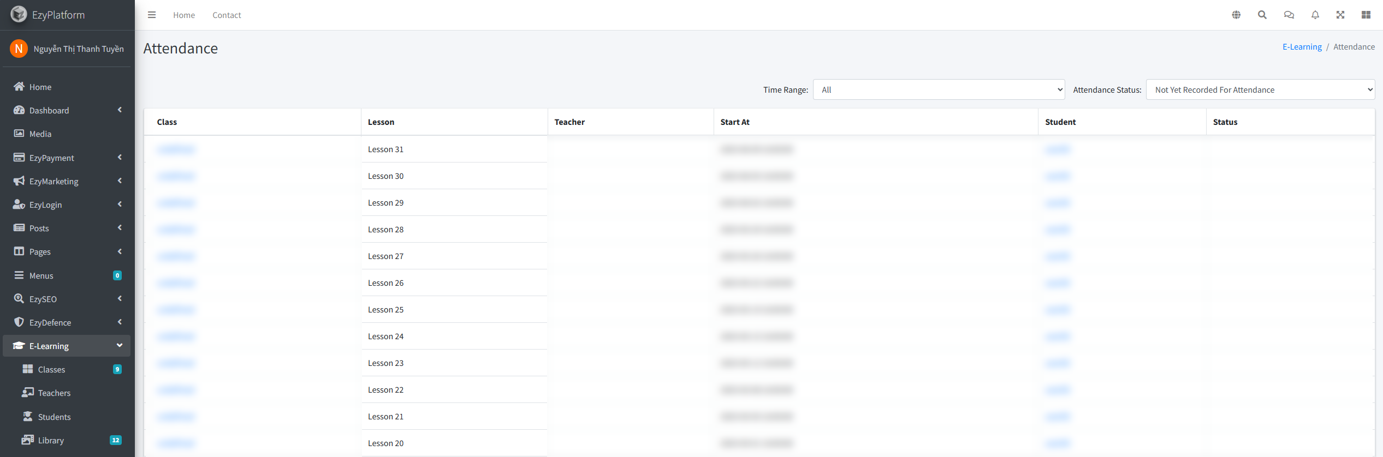Open Classes in the sidebar
The height and width of the screenshot is (457, 1383).
tap(52, 369)
